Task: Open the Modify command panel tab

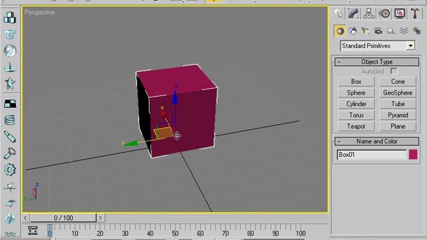Action: click(x=353, y=13)
